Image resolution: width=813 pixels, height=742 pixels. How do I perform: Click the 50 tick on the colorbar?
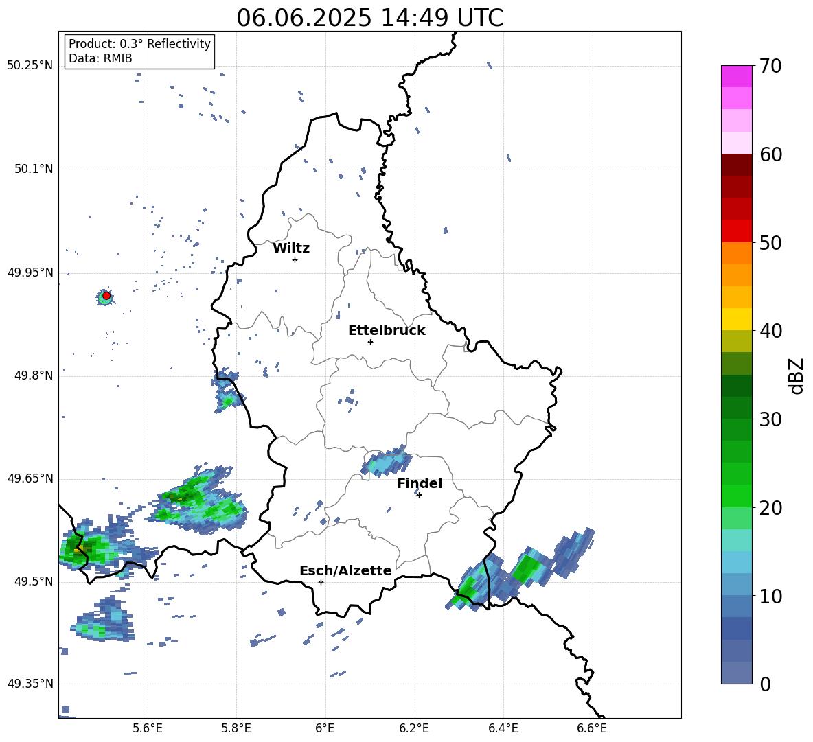coord(770,242)
